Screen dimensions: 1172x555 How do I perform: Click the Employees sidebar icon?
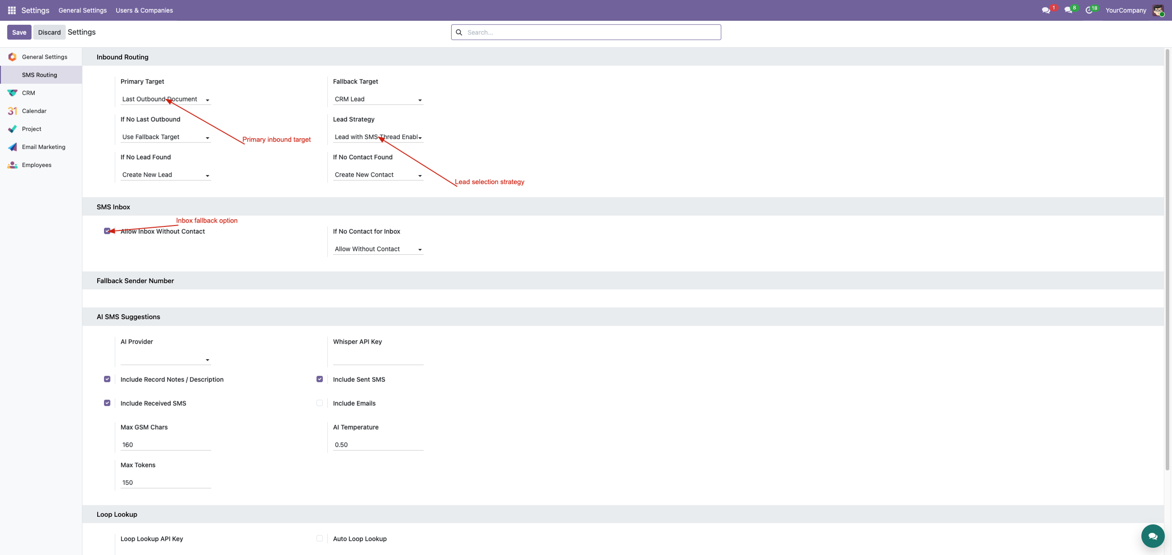click(12, 165)
